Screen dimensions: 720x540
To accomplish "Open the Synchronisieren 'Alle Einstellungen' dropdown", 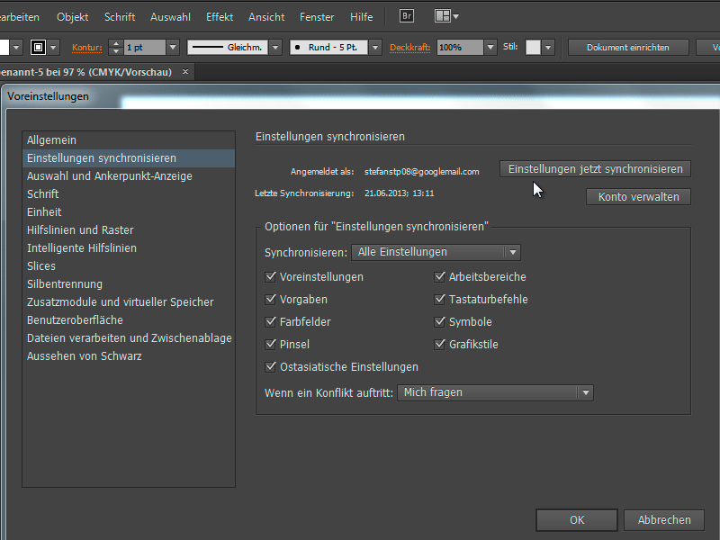I will [x=436, y=252].
